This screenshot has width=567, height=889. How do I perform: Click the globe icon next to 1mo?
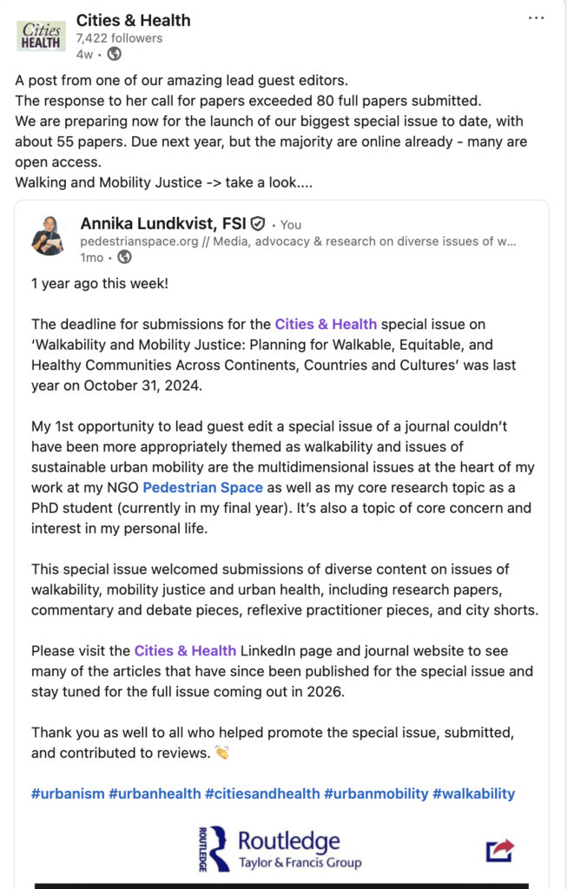tap(125, 257)
